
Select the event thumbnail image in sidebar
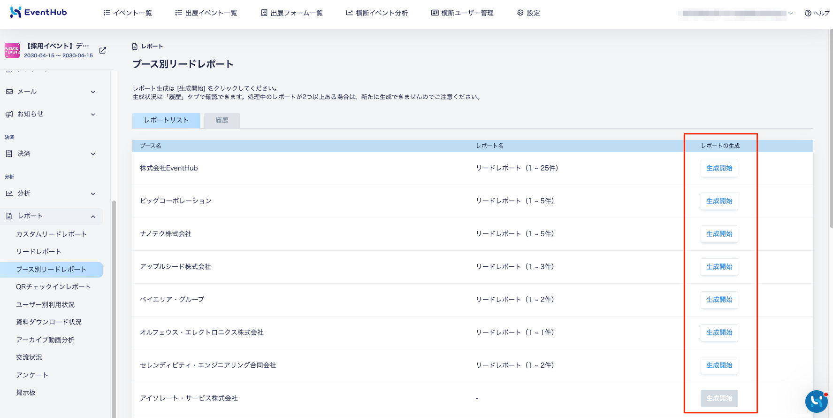[12, 50]
